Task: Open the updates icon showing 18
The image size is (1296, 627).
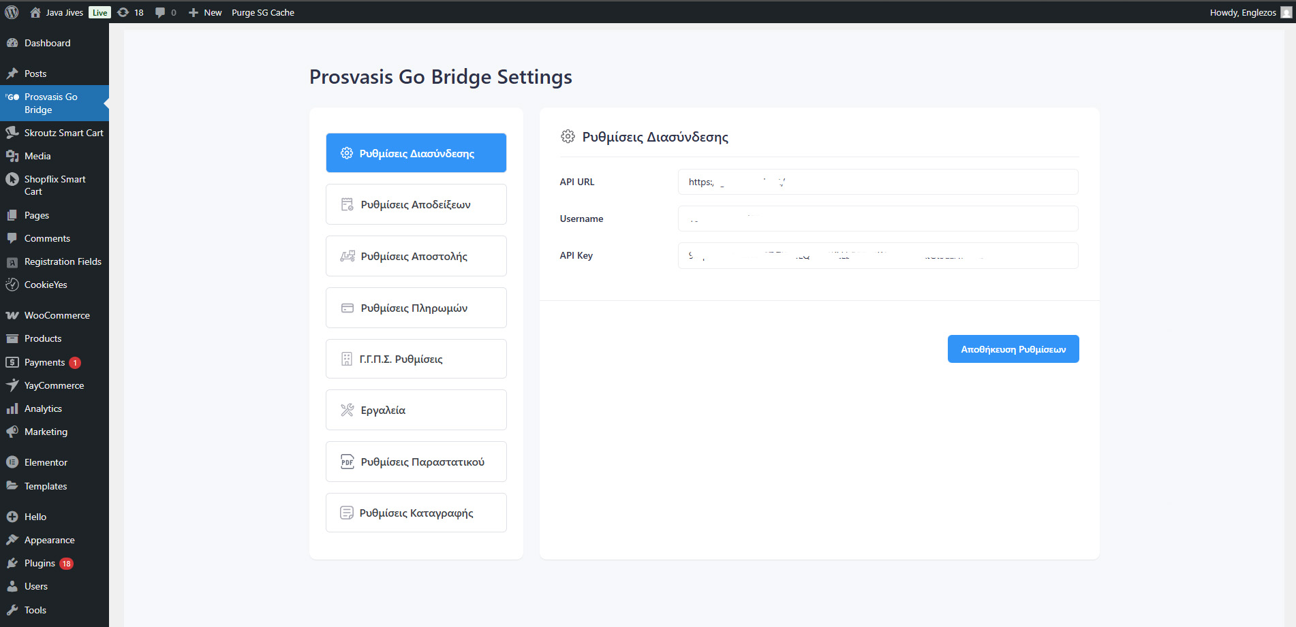Action: point(123,12)
